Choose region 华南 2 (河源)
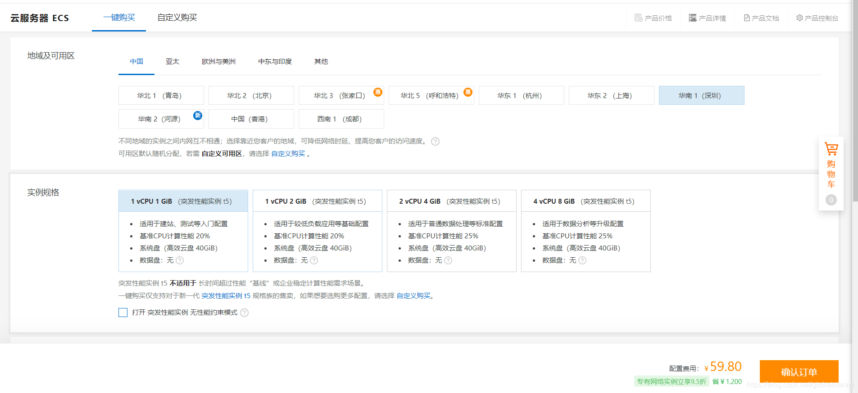The height and width of the screenshot is (393, 858). (161, 119)
